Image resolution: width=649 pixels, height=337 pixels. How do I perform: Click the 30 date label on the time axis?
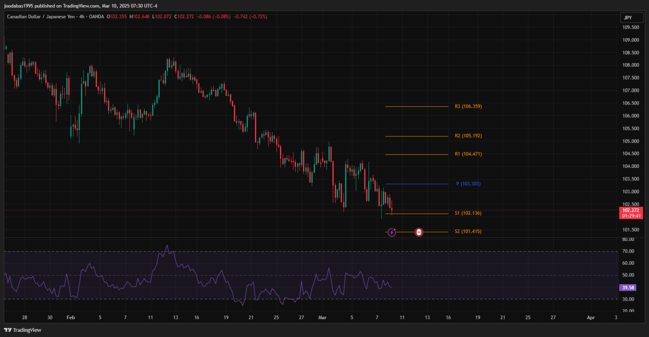[50, 317]
